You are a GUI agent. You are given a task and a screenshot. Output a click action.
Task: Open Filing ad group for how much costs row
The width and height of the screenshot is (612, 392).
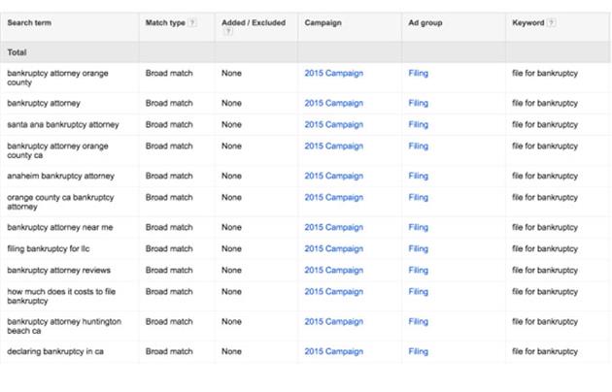(x=418, y=291)
